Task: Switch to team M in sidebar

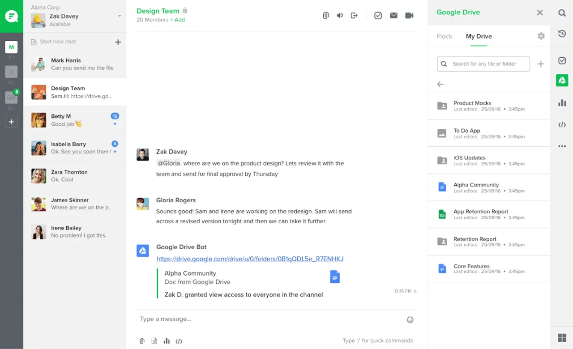Action: 11,47
